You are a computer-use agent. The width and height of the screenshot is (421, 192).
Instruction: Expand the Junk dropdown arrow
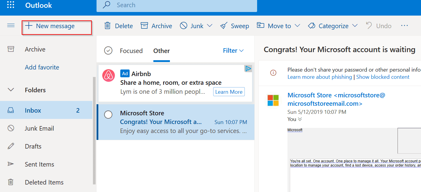pos(210,26)
